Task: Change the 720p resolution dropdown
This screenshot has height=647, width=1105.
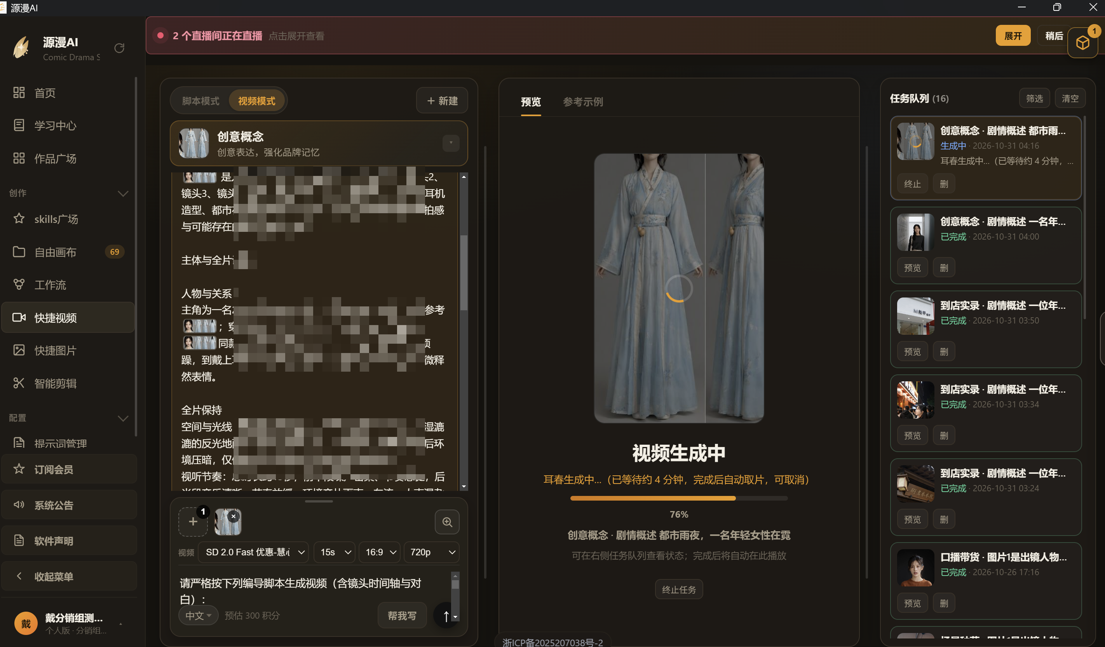Action: coord(432,552)
